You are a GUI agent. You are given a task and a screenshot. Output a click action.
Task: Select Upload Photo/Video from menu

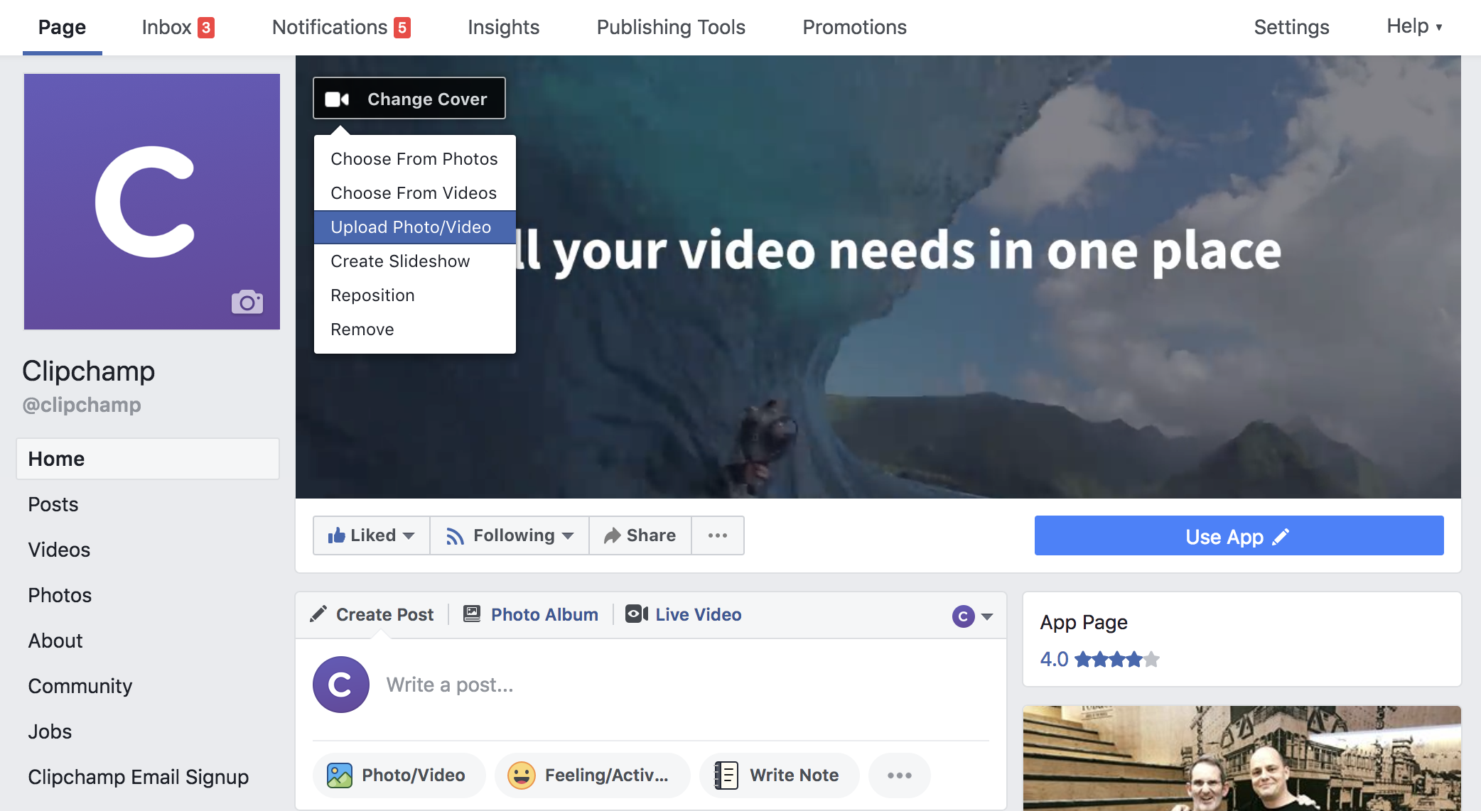pos(411,226)
